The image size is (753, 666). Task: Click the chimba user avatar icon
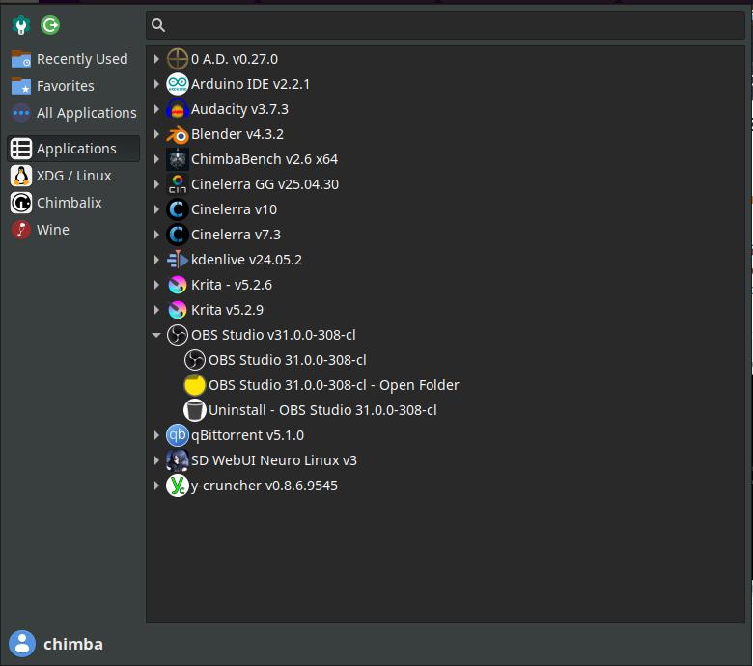pos(22,644)
